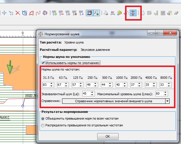Click the 1000 Гц input field
Viewport: 181px width, 144px height.
[x=119, y=85]
